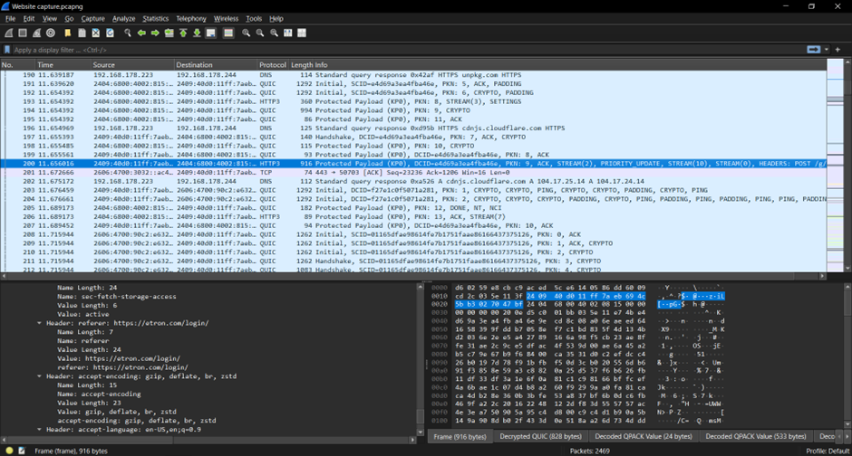The image size is (852, 456).
Task: Reset text to normal size
Action: 274,33
